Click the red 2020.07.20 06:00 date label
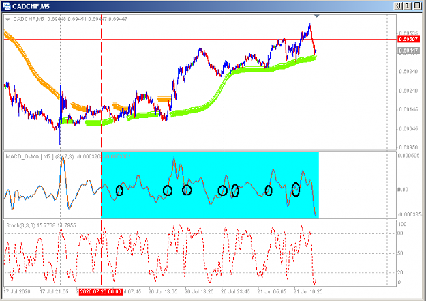Viewport: 426px width, 301px height. click(101, 291)
